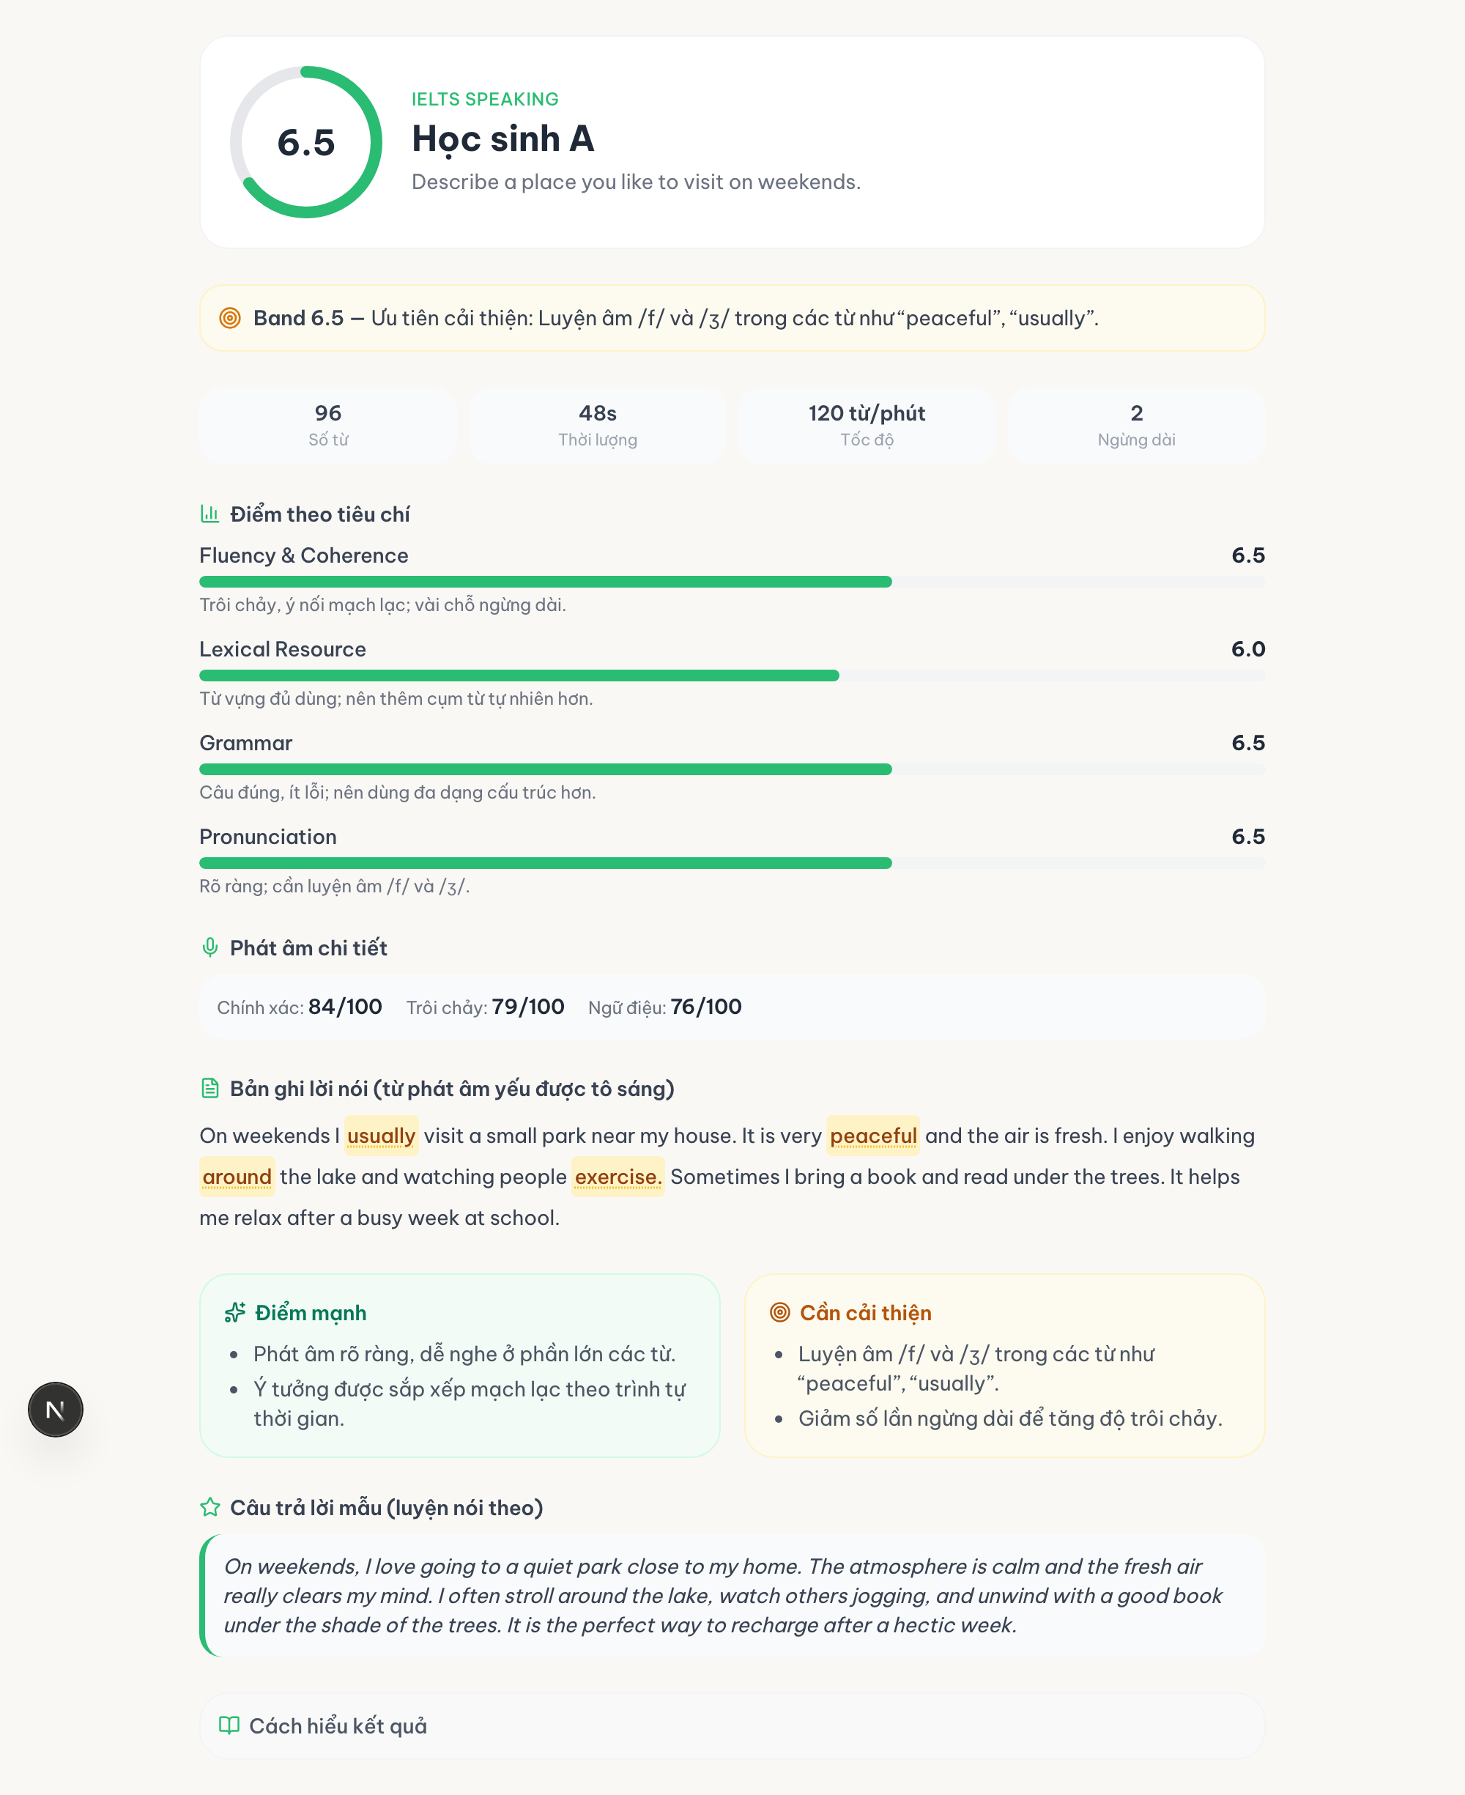Click the target icon in Band 6.5 banner
This screenshot has width=1465, height=1795.
pos(229,317)
